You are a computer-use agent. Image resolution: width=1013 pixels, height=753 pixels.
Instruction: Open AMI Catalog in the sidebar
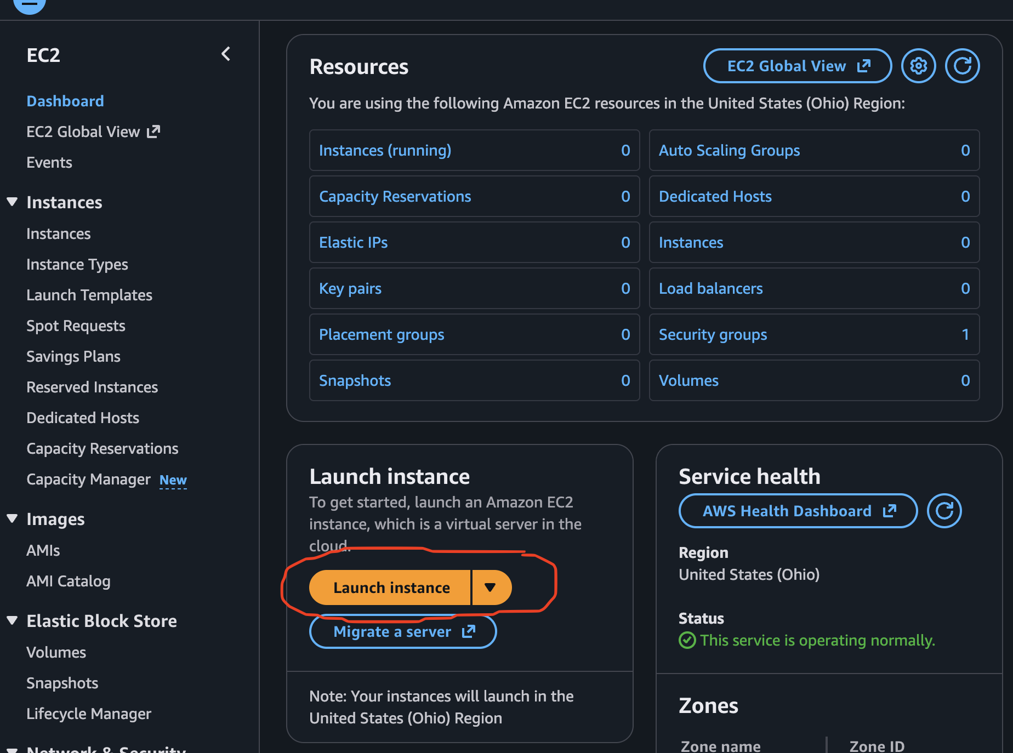point(69,581)
